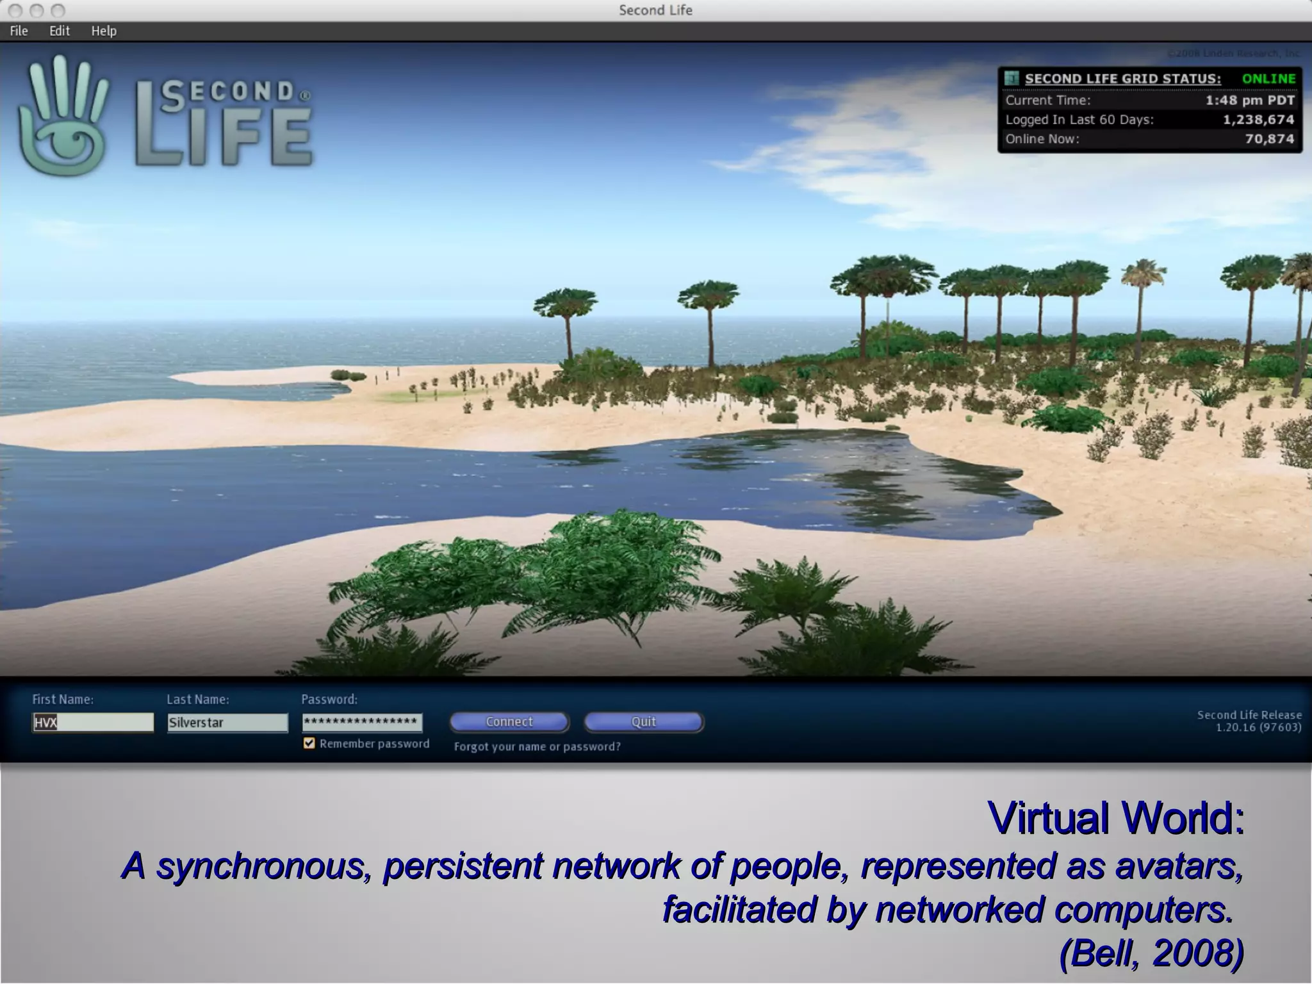
Task: Focus the Last Name field containing Silverstar
Action: pos(227,723)
